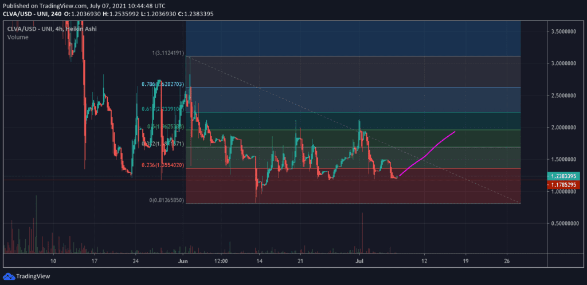Click the 0 (0.81265850) Fibonacci base label
The height and width of the screenshot is (285, 587).
coord(166,200)
